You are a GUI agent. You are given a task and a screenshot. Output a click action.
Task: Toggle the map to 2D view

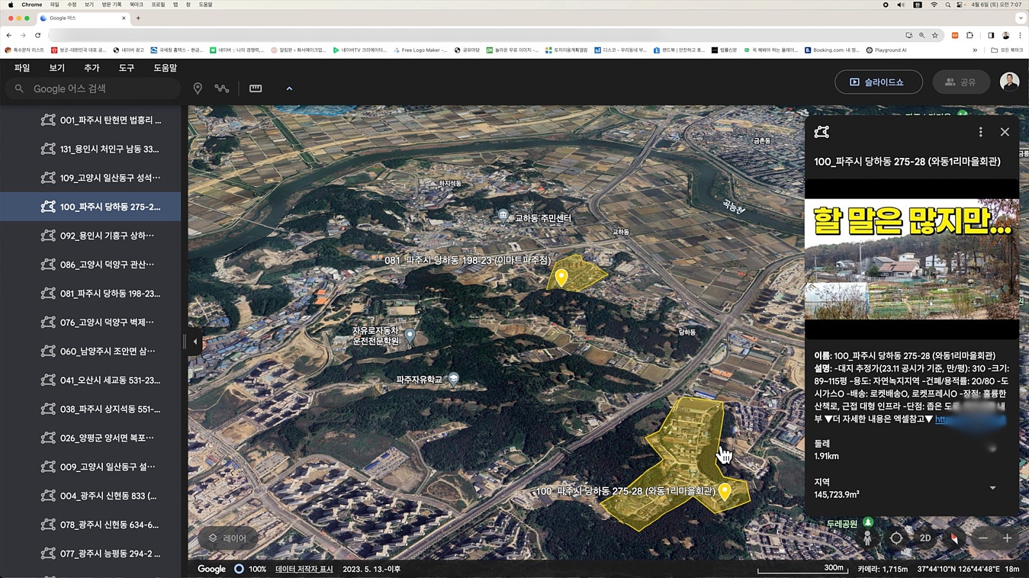tap(925, 538)
